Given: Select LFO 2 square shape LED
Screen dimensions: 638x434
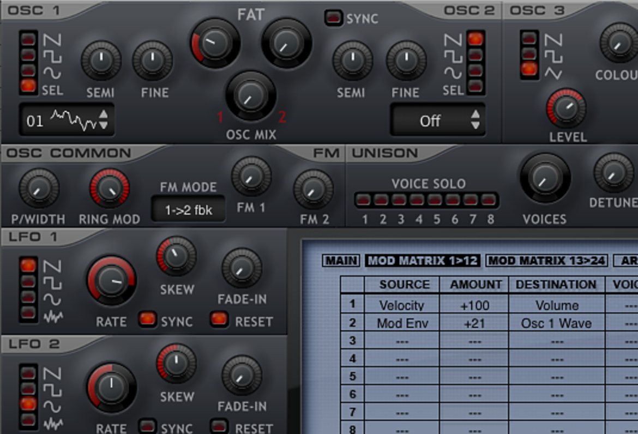Looking at the screenshot, I should click(x=28, y=388).
